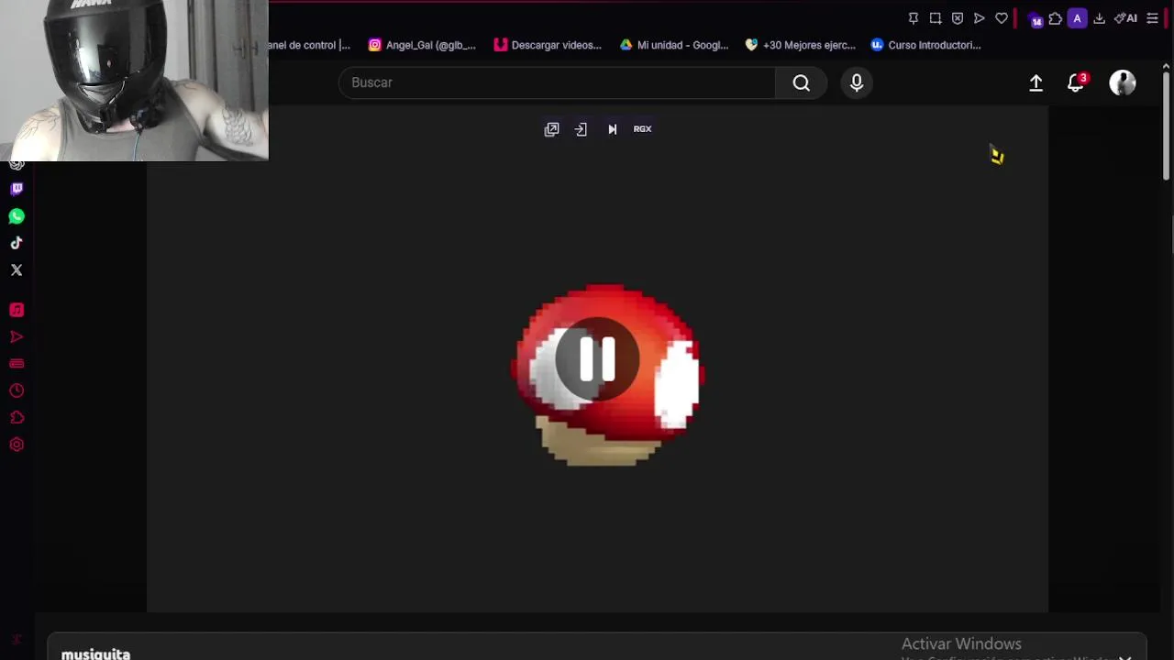Open the extensions puzzle icon in toolbar
1174x660 pixels.
click(1056, 18)
